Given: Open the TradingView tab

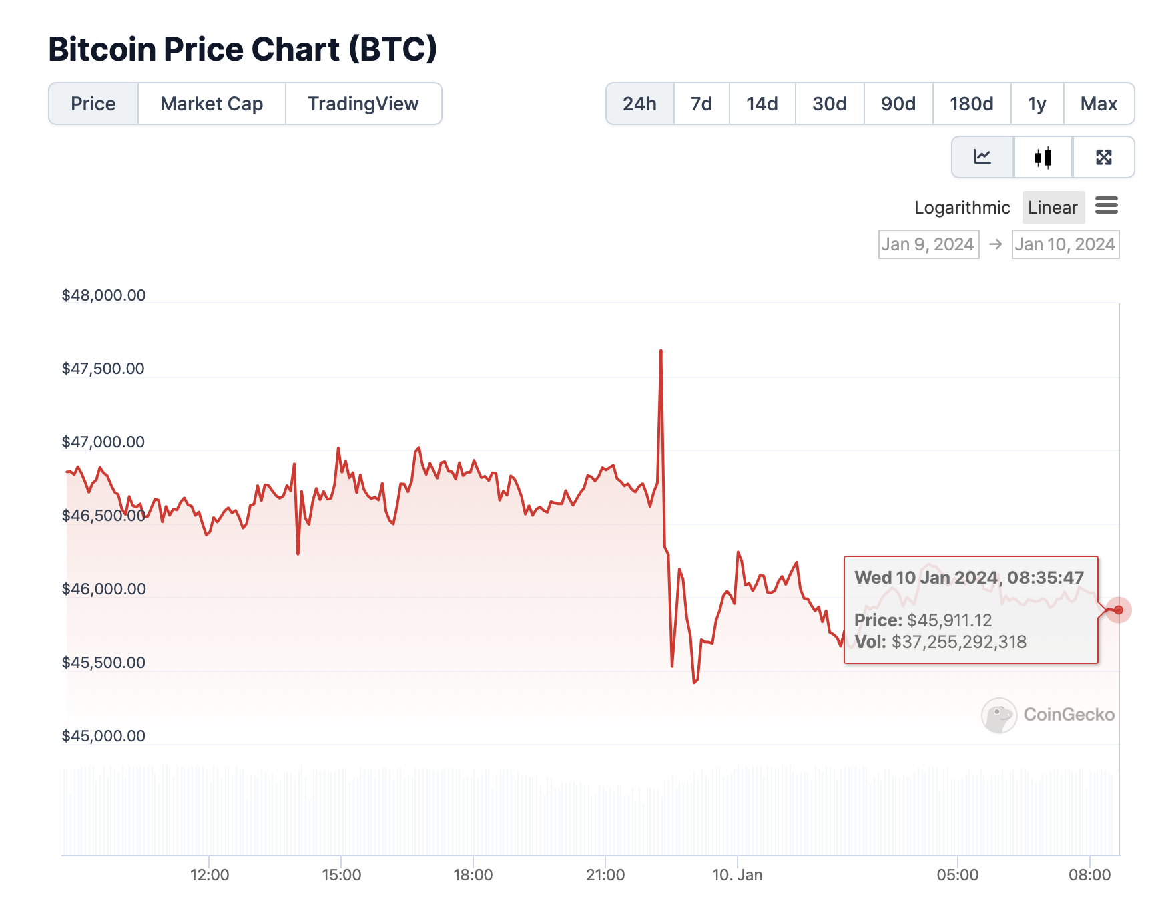Looking at the screenshot, I should point(363,104).
